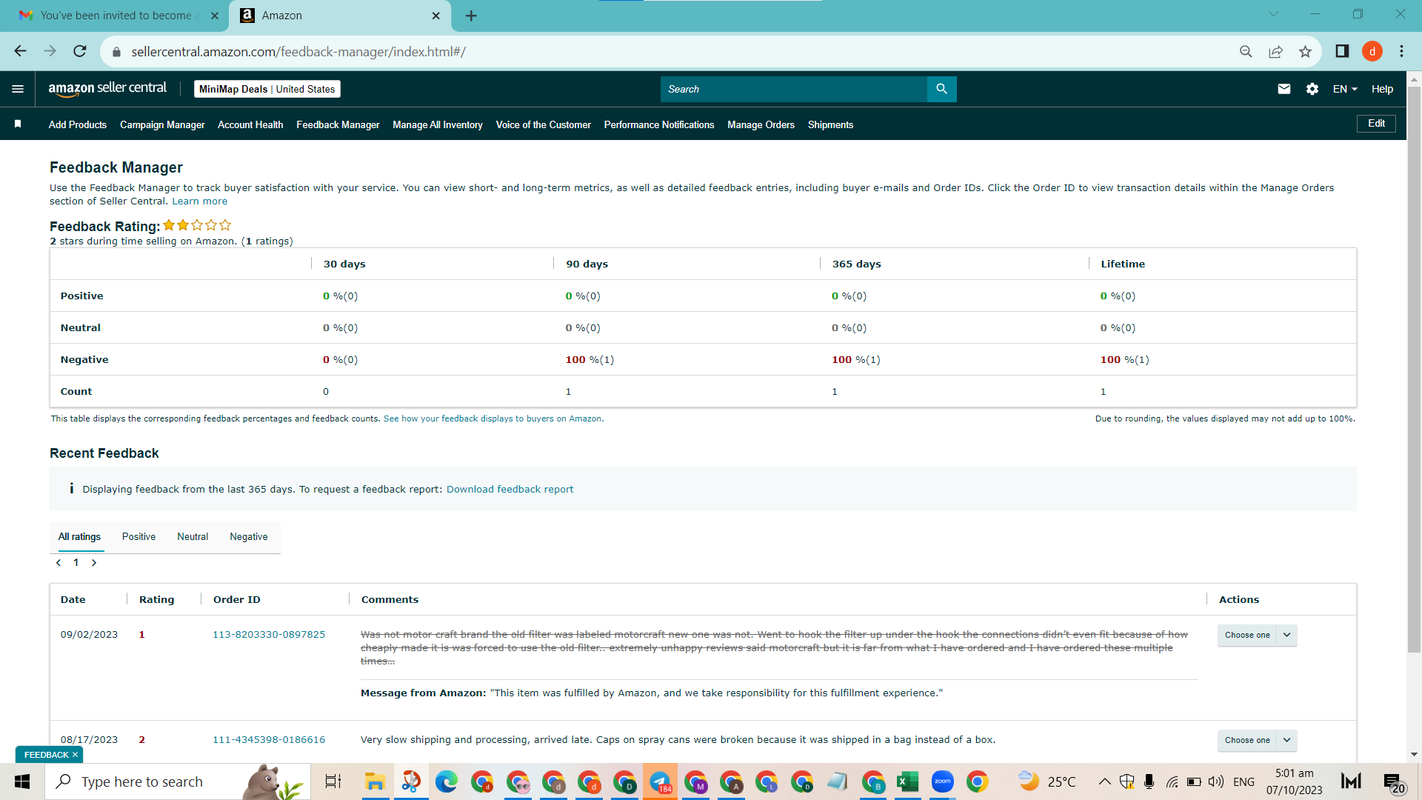Open Shipments menu item

pyautogui.click(x=830, y=124)
